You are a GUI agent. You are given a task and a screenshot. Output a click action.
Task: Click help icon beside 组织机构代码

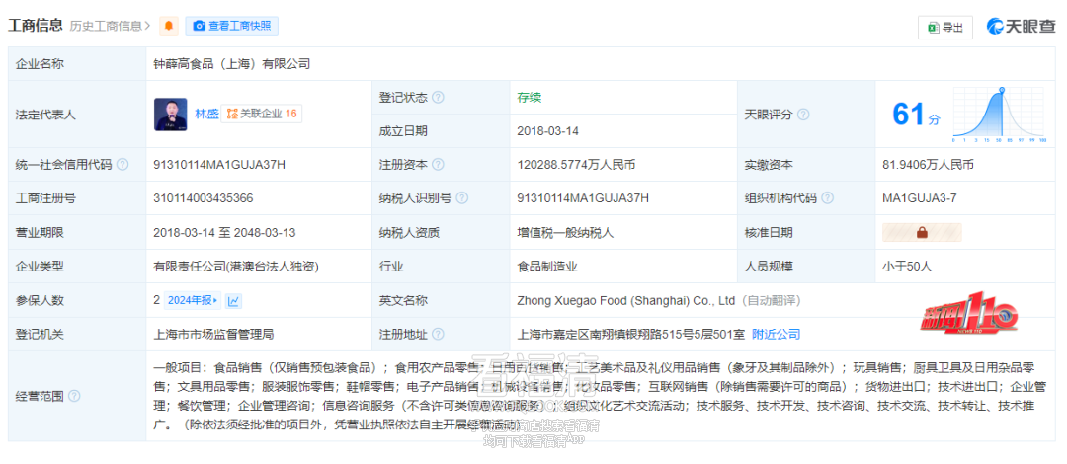[828, 198]
